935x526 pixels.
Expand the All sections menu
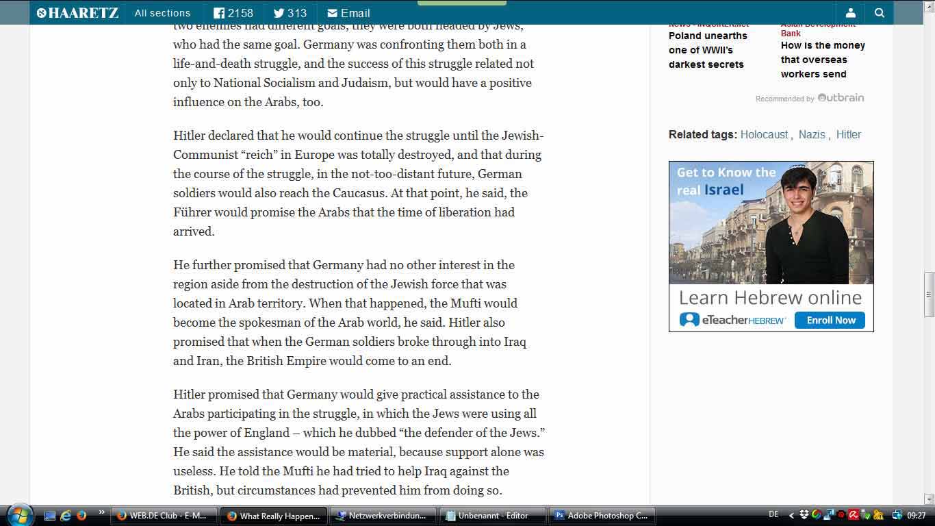click(162, 13)
